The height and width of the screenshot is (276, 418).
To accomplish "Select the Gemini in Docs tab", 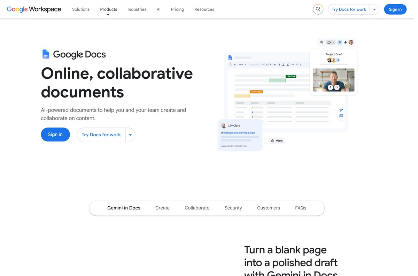I will [x=124, y=208].
